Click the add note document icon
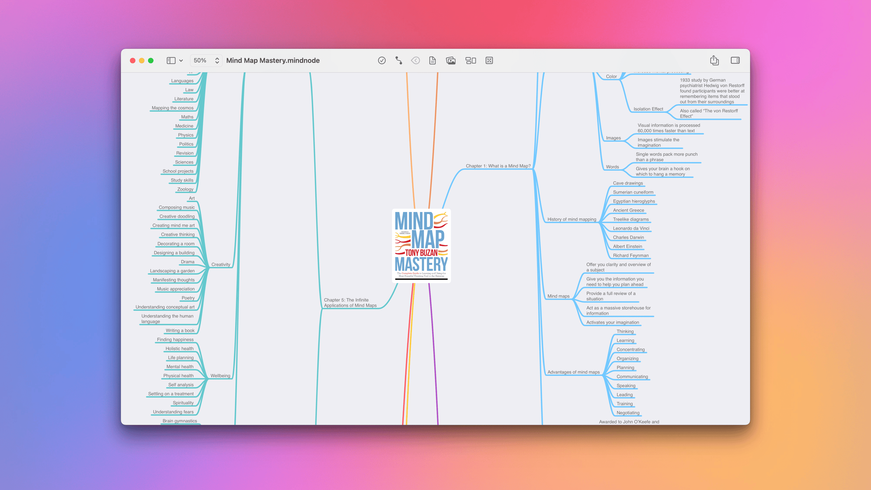The height and width of the screenshot is (490, 871). [x=432, y=61]
